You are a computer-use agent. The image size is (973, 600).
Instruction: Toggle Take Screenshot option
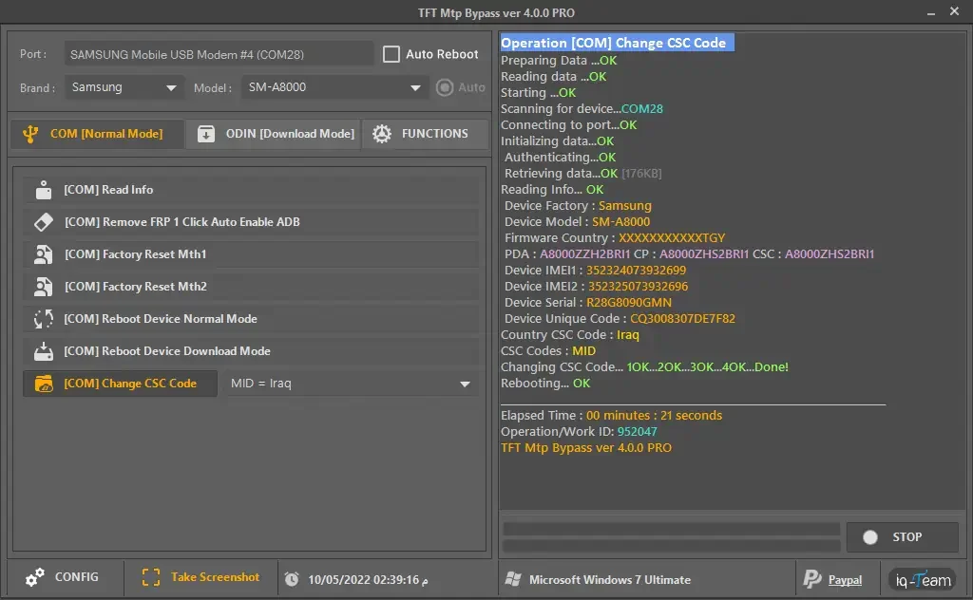tap(200, 576)
